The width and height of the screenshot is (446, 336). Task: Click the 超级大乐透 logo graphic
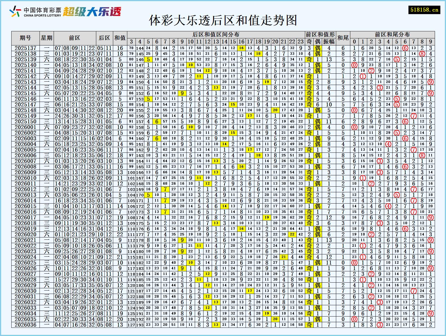pos(92,12)
